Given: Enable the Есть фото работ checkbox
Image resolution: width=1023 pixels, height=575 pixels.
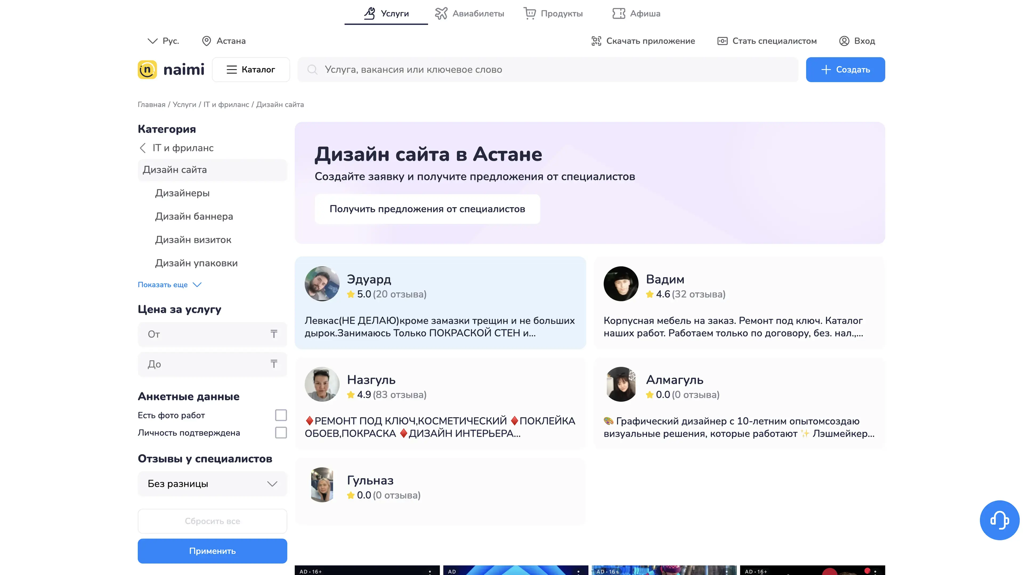Looking at the screenshot, I should [x=281, y=415].
